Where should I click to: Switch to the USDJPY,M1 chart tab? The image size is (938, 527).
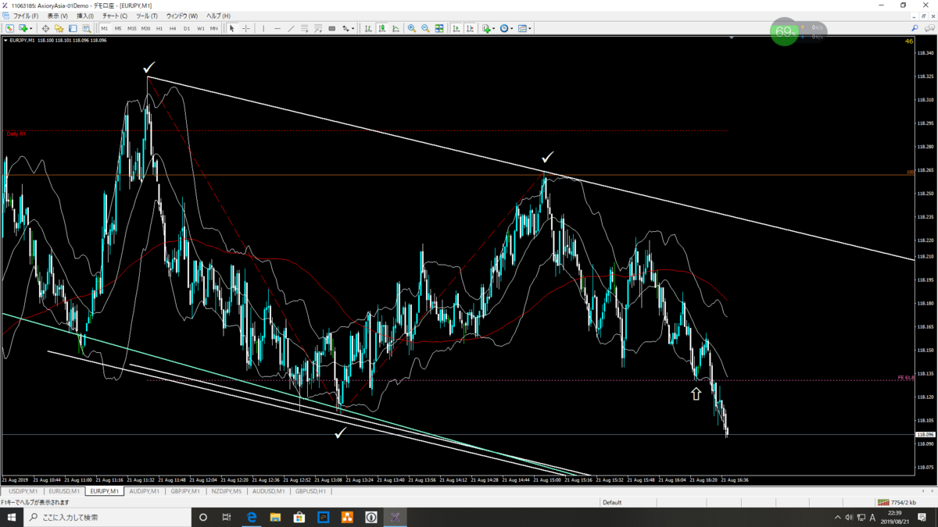click(x=23, y=492)
